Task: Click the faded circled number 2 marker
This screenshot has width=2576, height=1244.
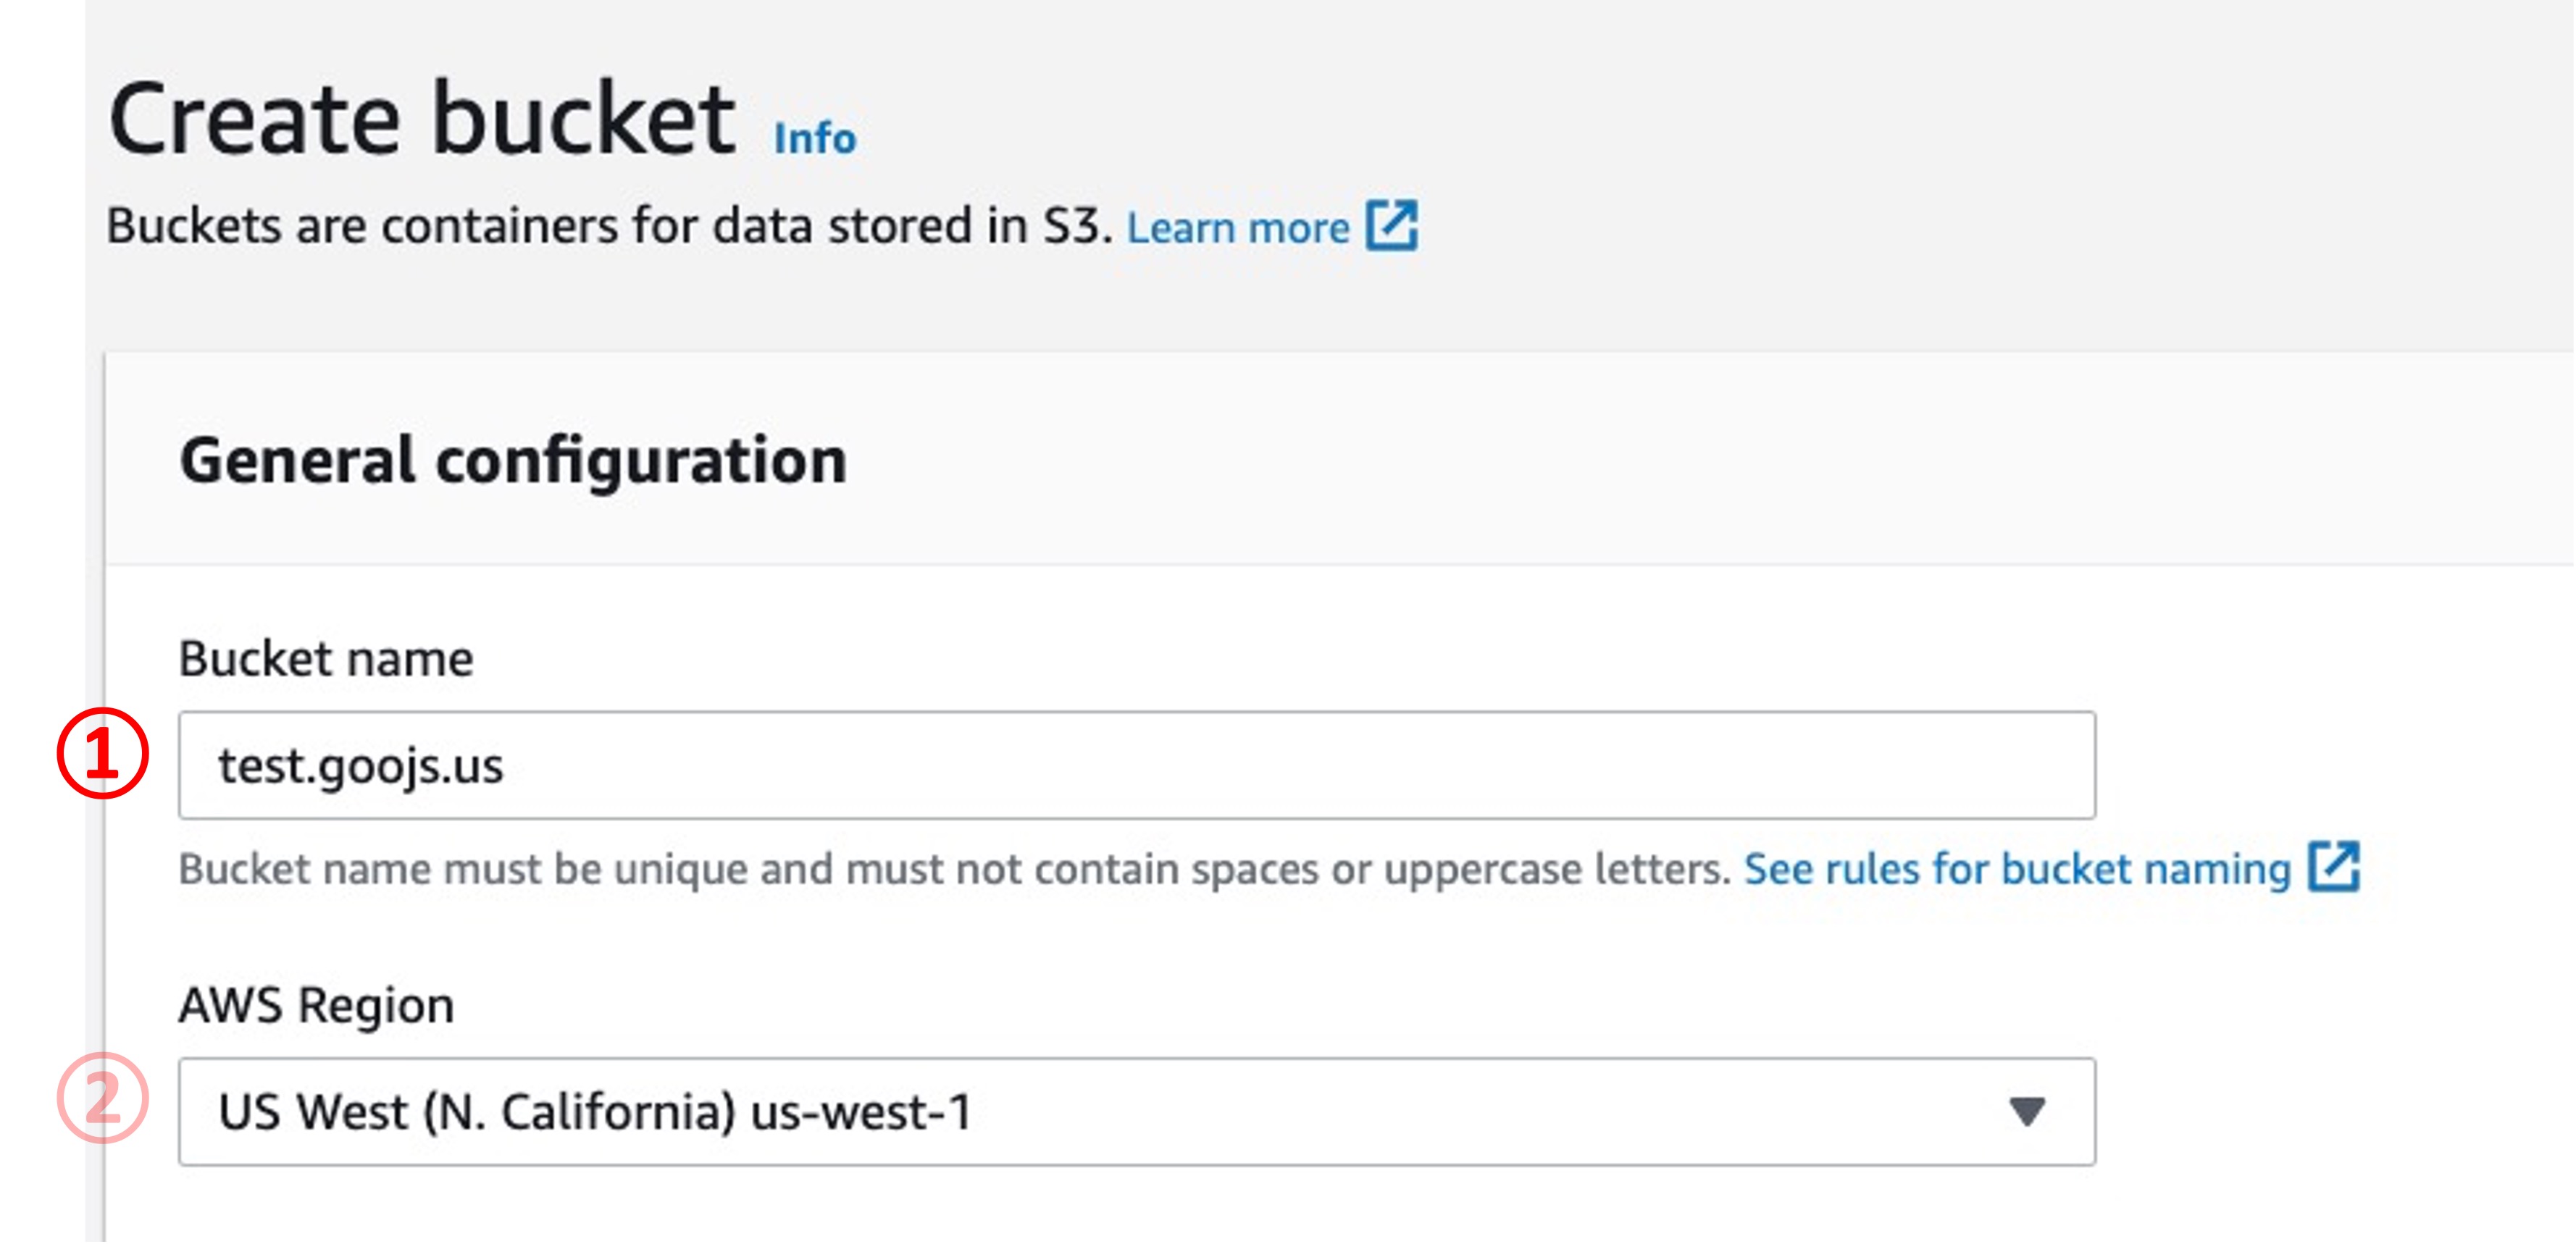Action: 102,1098
